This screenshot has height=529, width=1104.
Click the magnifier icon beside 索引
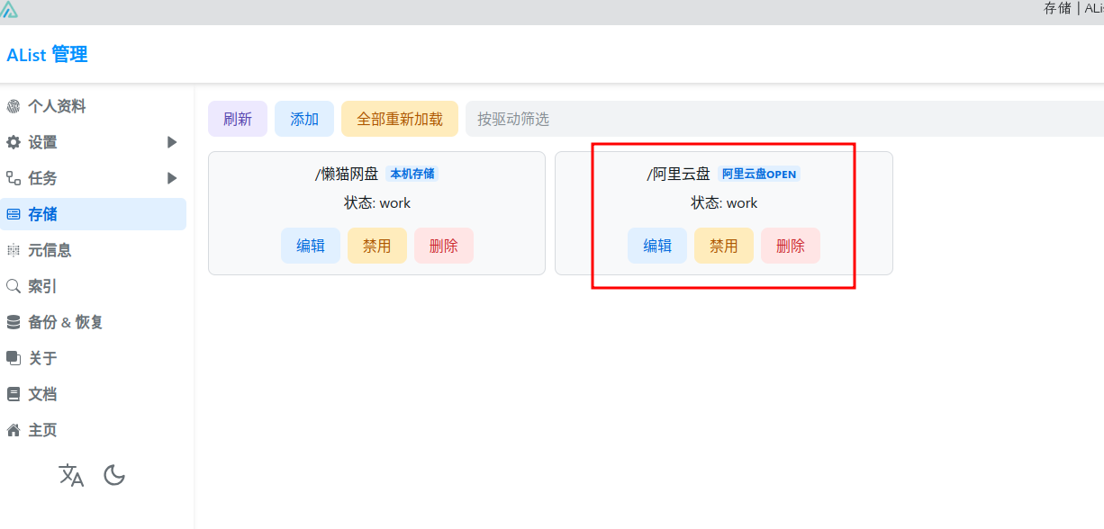[x=14, y=286]
